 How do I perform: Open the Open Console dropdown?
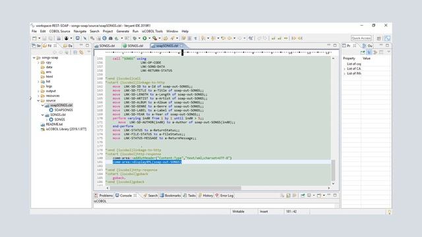(x=324, y=196)
